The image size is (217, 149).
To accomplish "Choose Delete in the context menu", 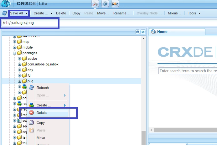I will [x=48, y=113].
